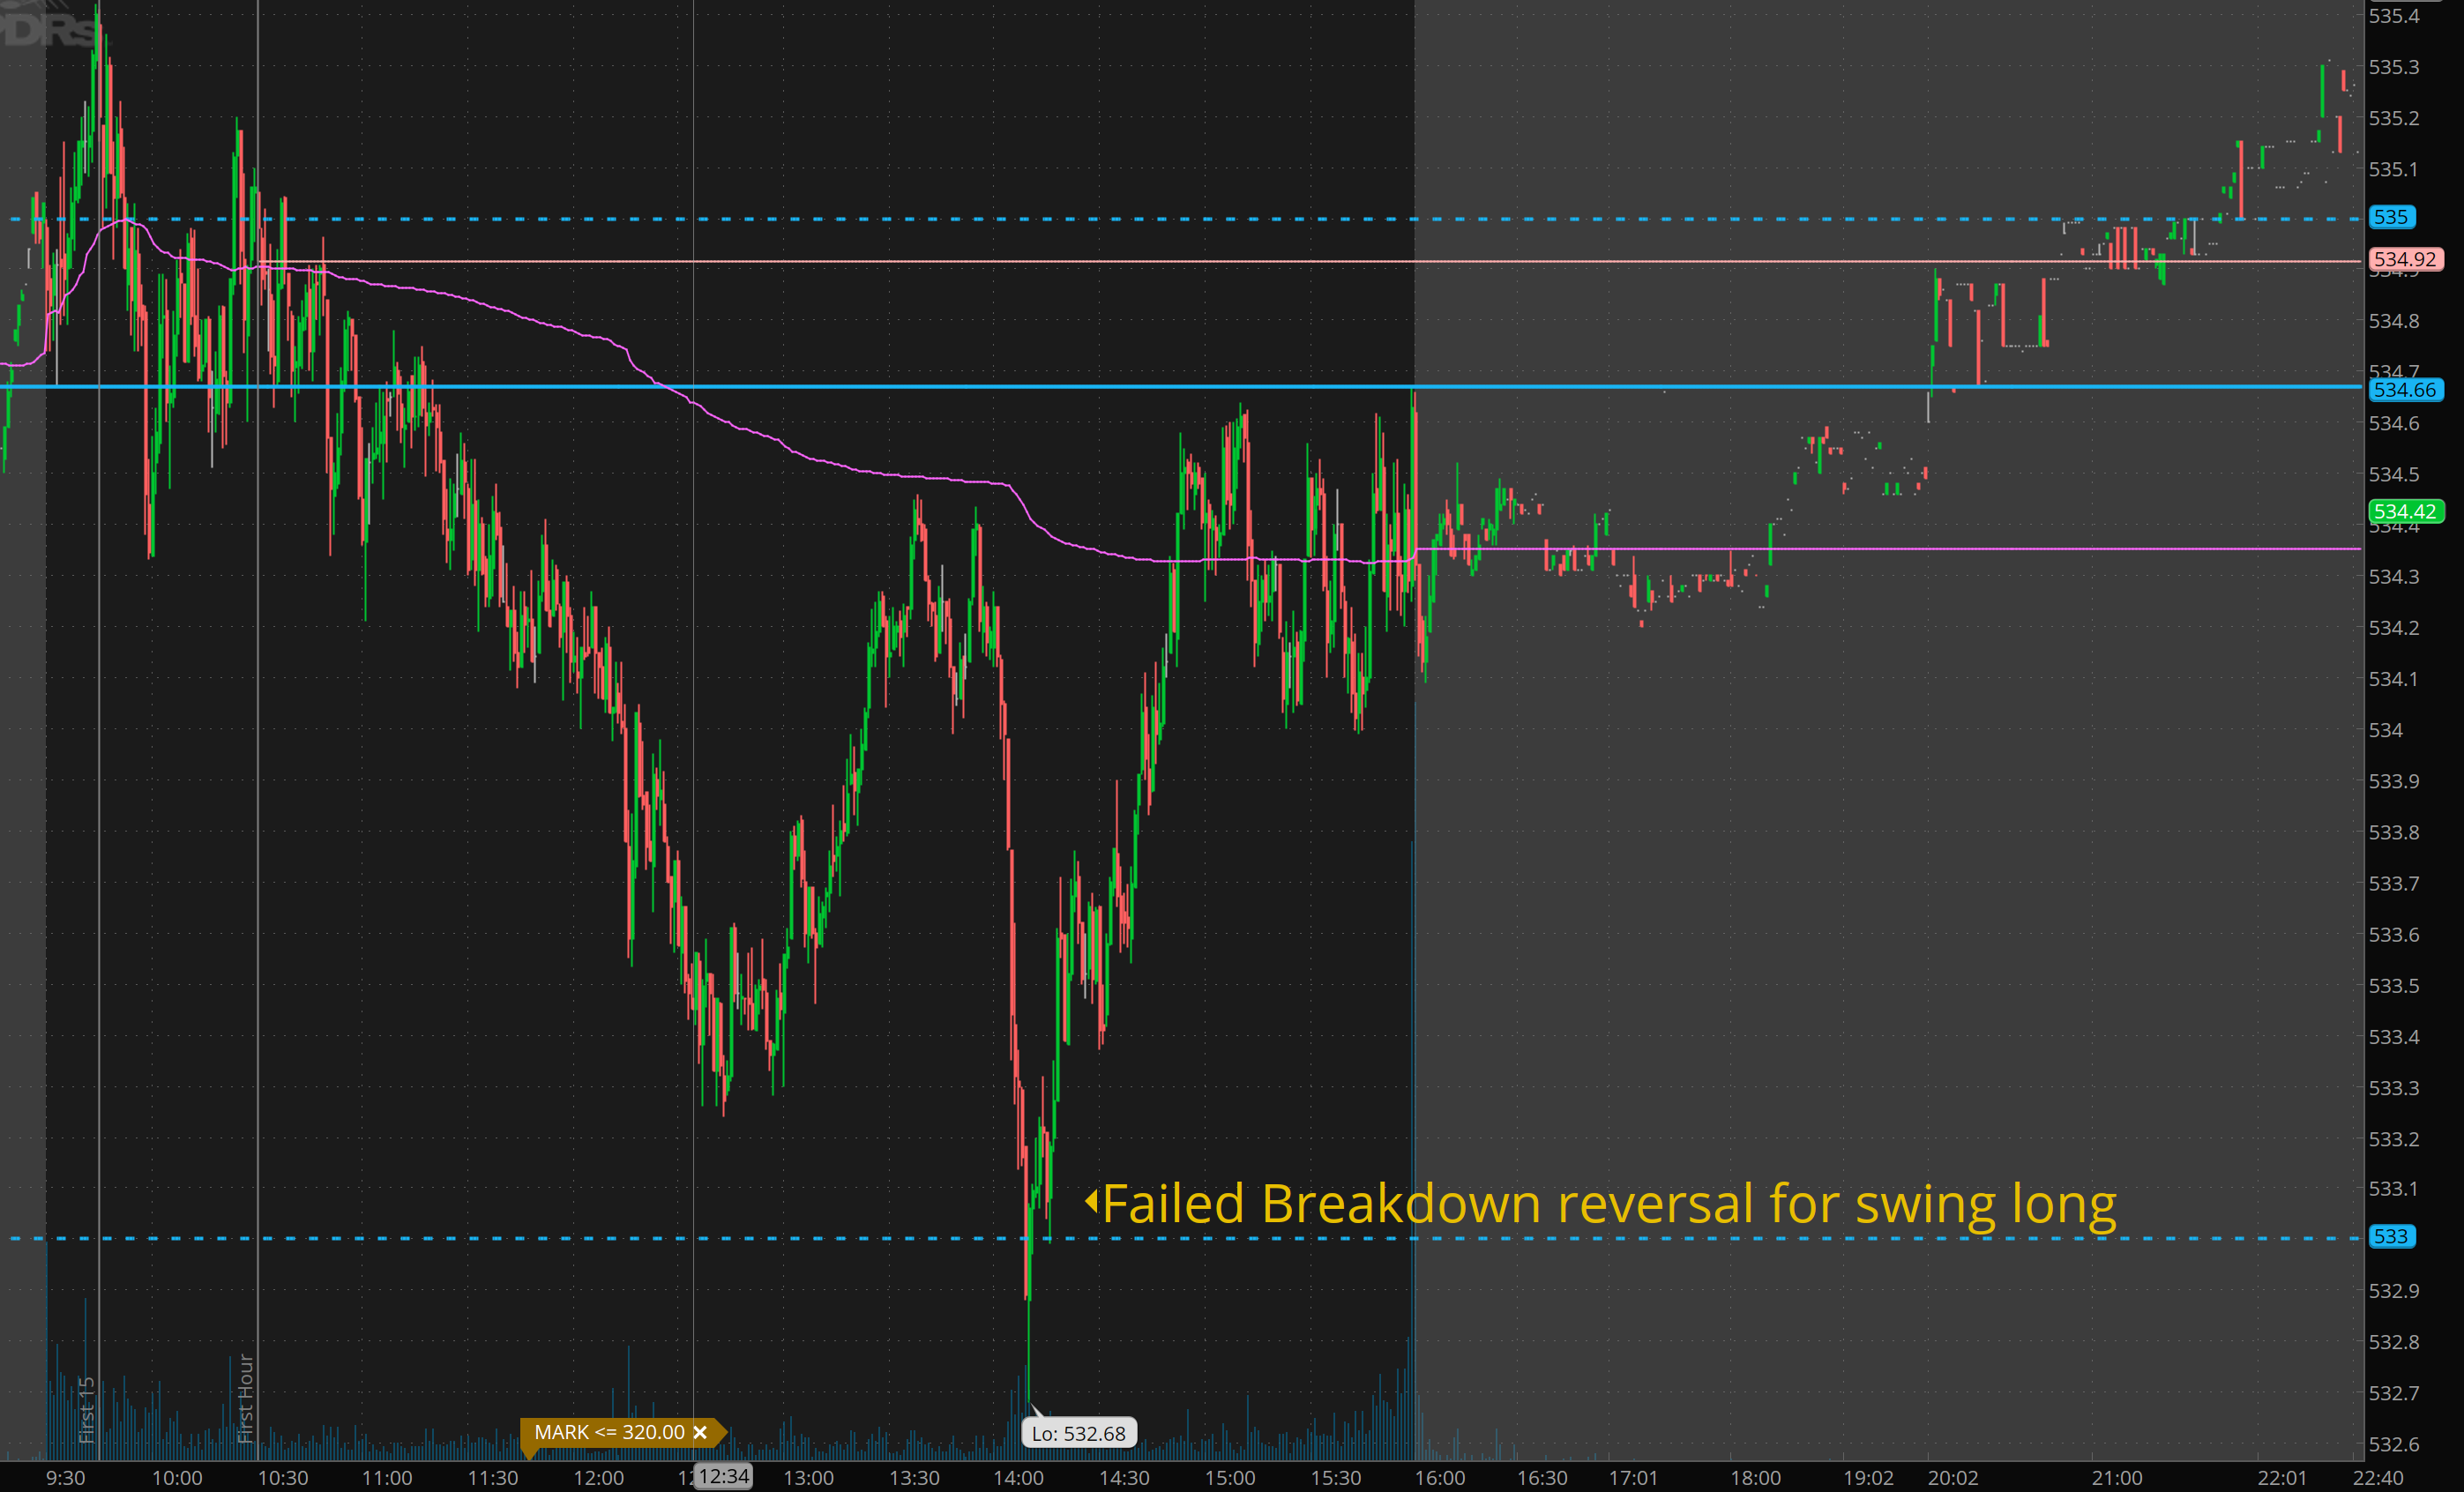The width and height of the screenshot is (2464, 1492).
Task: Click the pink 534.92 price level tag
Action: coord(2405,259)
